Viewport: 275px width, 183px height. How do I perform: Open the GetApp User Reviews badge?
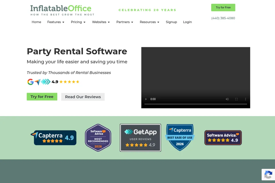[140, 138]
